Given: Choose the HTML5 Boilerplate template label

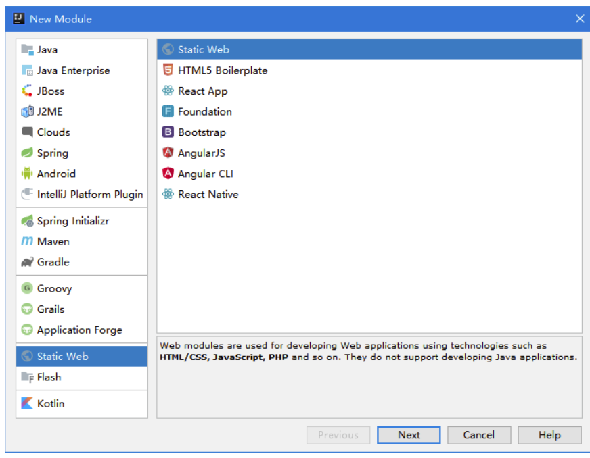Looking at the screenshot, I should pos(223,71).
